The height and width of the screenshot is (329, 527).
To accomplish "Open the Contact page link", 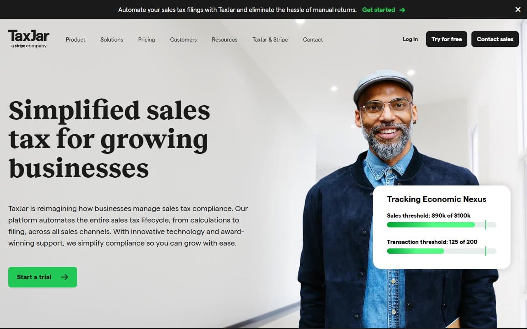I will 313,39.
